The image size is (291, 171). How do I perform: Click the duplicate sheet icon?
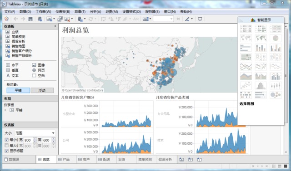[x=60, y=19]
